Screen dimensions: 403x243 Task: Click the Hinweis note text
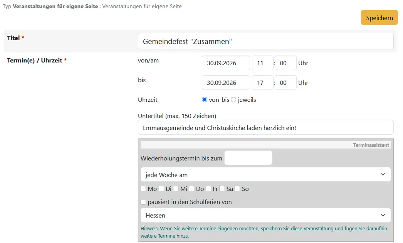tap(264, 232)
